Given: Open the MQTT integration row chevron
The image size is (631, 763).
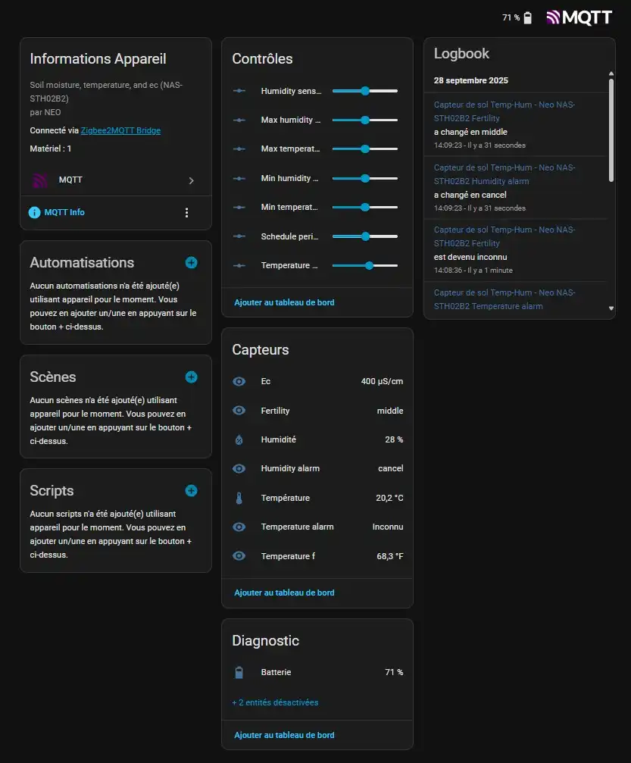Looking at the screenshot, I should [191, 180].
